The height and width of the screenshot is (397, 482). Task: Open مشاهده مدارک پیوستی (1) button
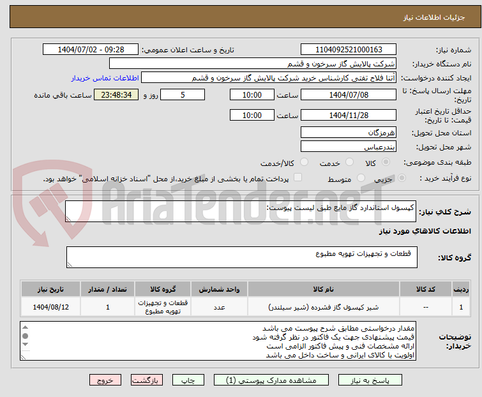[x=271, y=380]
